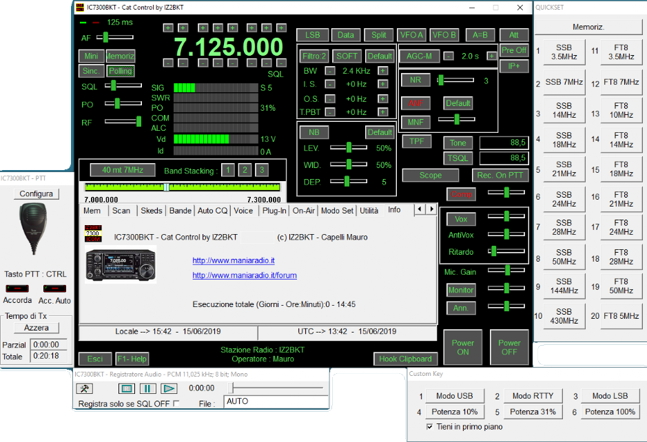Screen dimensions: 647x442
Task: Toggle the Monitor button
Action: pos(461,290)
